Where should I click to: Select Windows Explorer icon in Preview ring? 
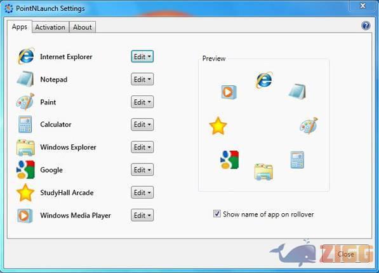(x=263, y=172)
